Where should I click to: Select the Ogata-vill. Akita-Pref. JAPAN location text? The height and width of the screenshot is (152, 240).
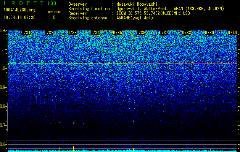(170, 9)
